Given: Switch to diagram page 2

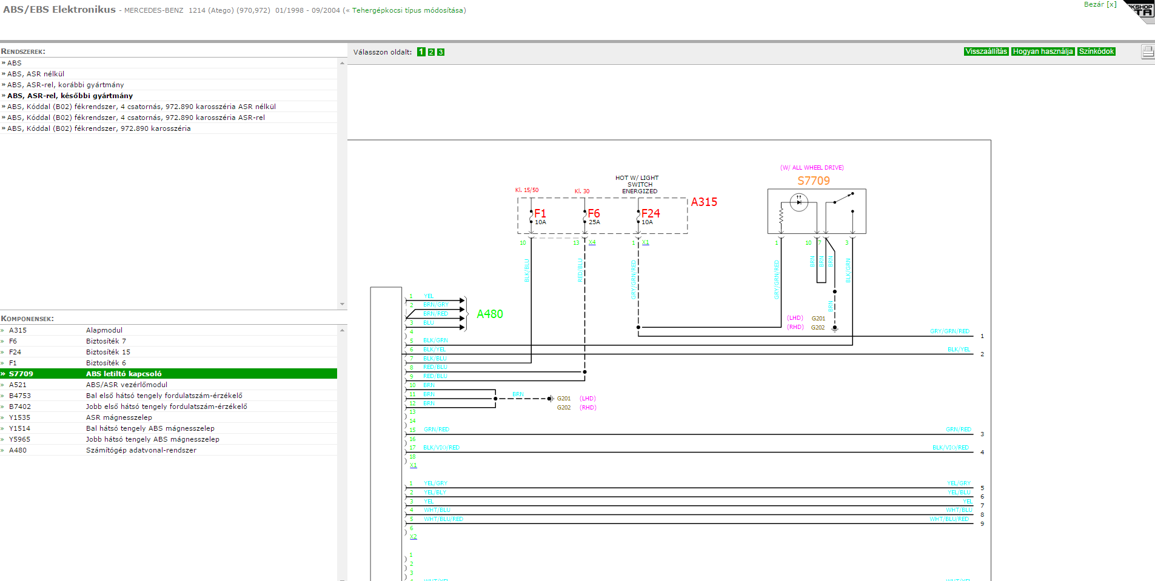Looking at the screenshot, I should click(x=431, y=52).
